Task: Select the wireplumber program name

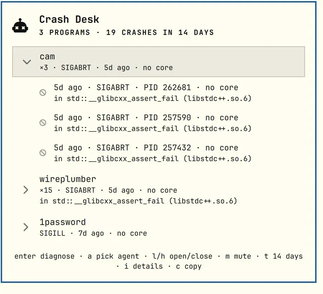Action: pyautogui.click(x=68, y=179)
